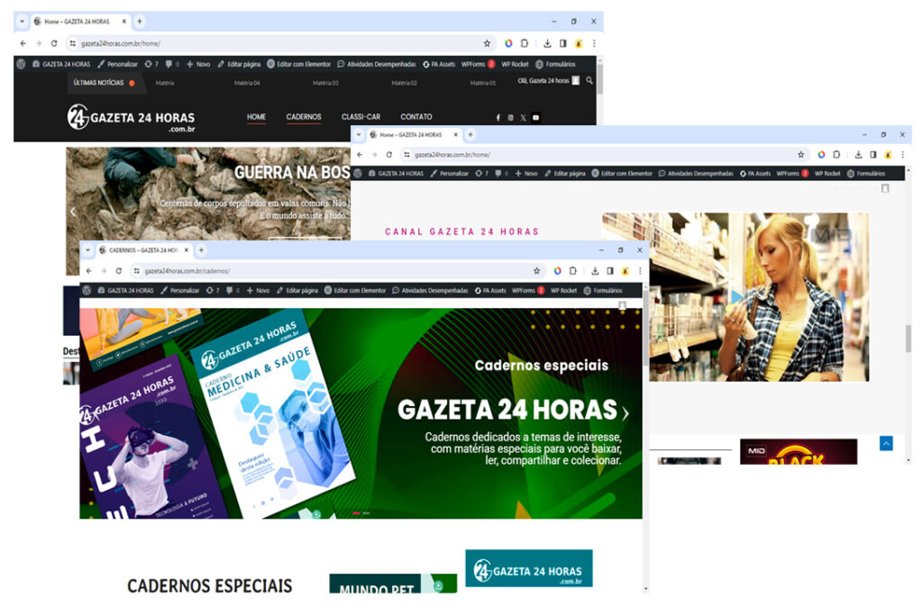Image resolution: width=923 pixels, height=616 pixels.
Task: Bookmark the page in the right Home window
Action: point(800,155)
